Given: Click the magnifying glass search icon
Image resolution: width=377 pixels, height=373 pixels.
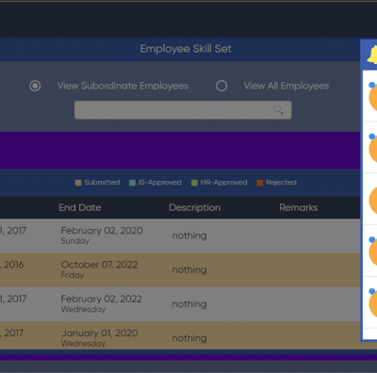Looking at the screenshot, I should click(279, 110).
